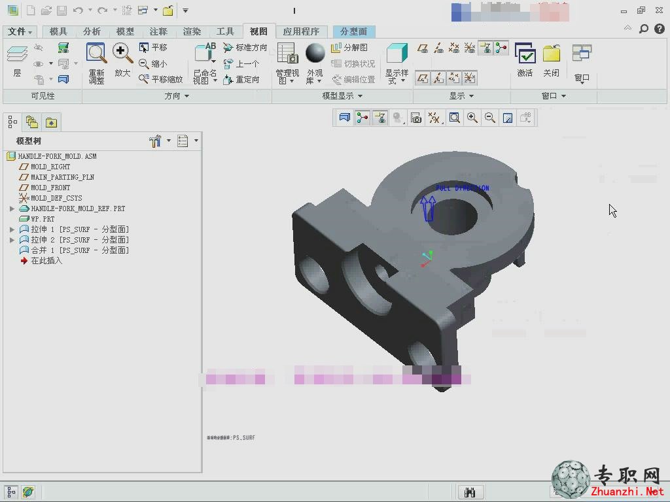The height and width of the screenshot is (502, 670).
Task: Open model tree columns dropdown arrow
Action: tap(196, 141)
